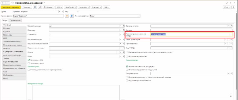238x100 pixels.
Task: Open Вид номенклатуры linked item icon
Action: [x=123, y=39]
